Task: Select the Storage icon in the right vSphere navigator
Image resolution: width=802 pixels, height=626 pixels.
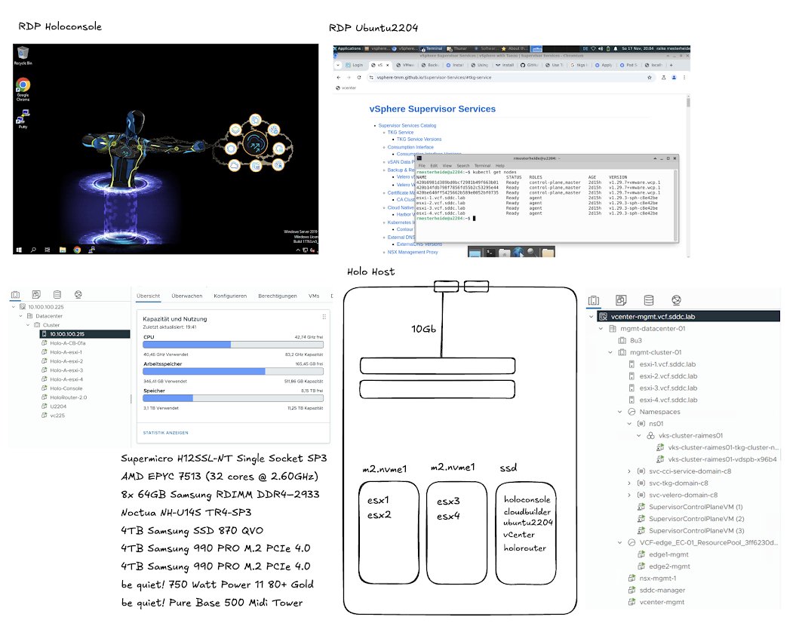Action: (648, 300)
